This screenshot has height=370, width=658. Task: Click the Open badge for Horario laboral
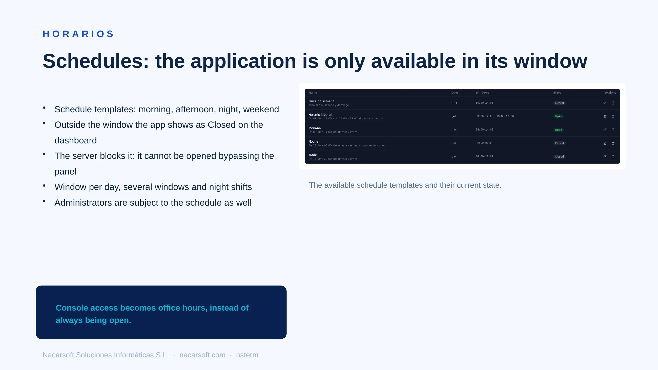point(558,116)
